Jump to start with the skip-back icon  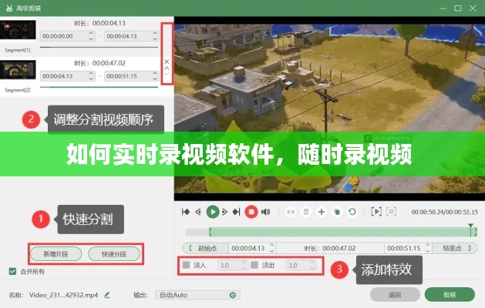point(185,211)
